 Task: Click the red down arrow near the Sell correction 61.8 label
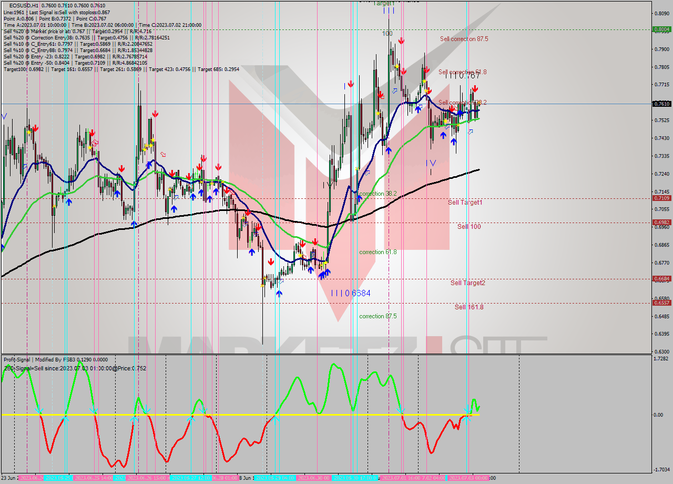click(427, 69)
